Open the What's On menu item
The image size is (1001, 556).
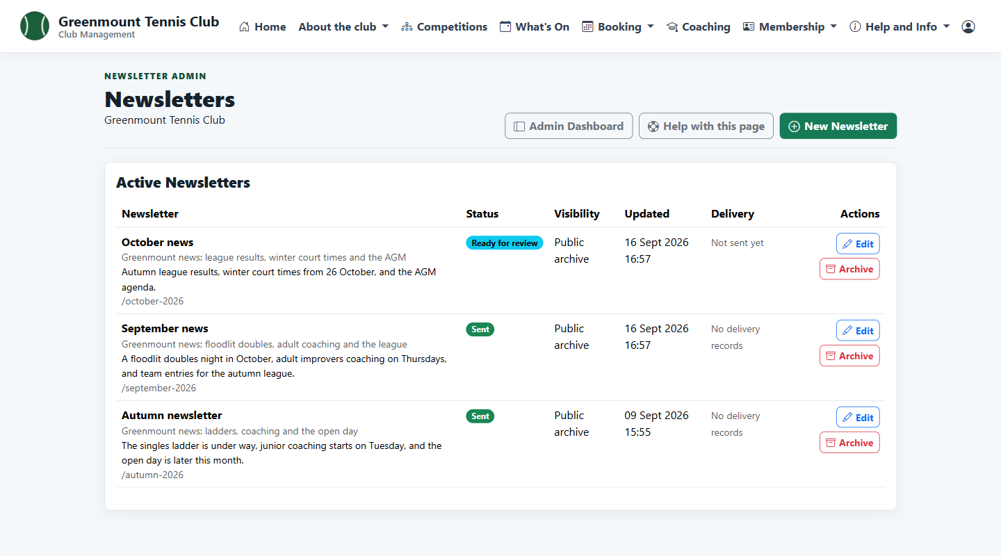[x=535, y=27]
